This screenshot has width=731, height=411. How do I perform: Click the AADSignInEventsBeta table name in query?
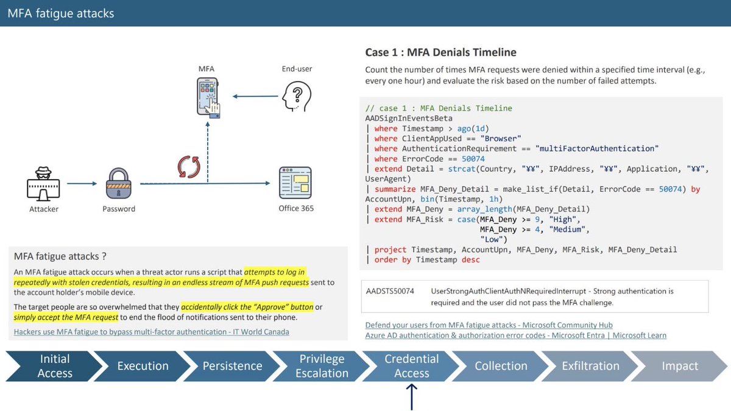pyautogui.click(x=409, y=118)
